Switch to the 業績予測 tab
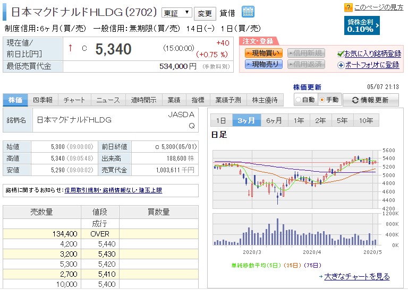 (x=228, y=100)
